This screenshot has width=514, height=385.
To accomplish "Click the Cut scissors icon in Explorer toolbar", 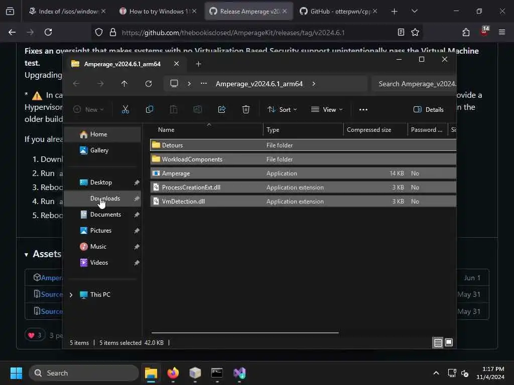I will click(x=125, y=109).
